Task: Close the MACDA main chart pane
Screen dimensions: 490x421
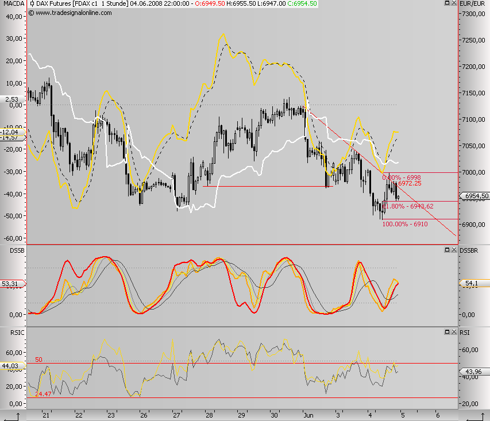Action: pyautogui.click(x=454, y=3)
